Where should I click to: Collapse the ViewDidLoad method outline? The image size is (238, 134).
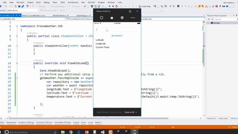[17, 63]
